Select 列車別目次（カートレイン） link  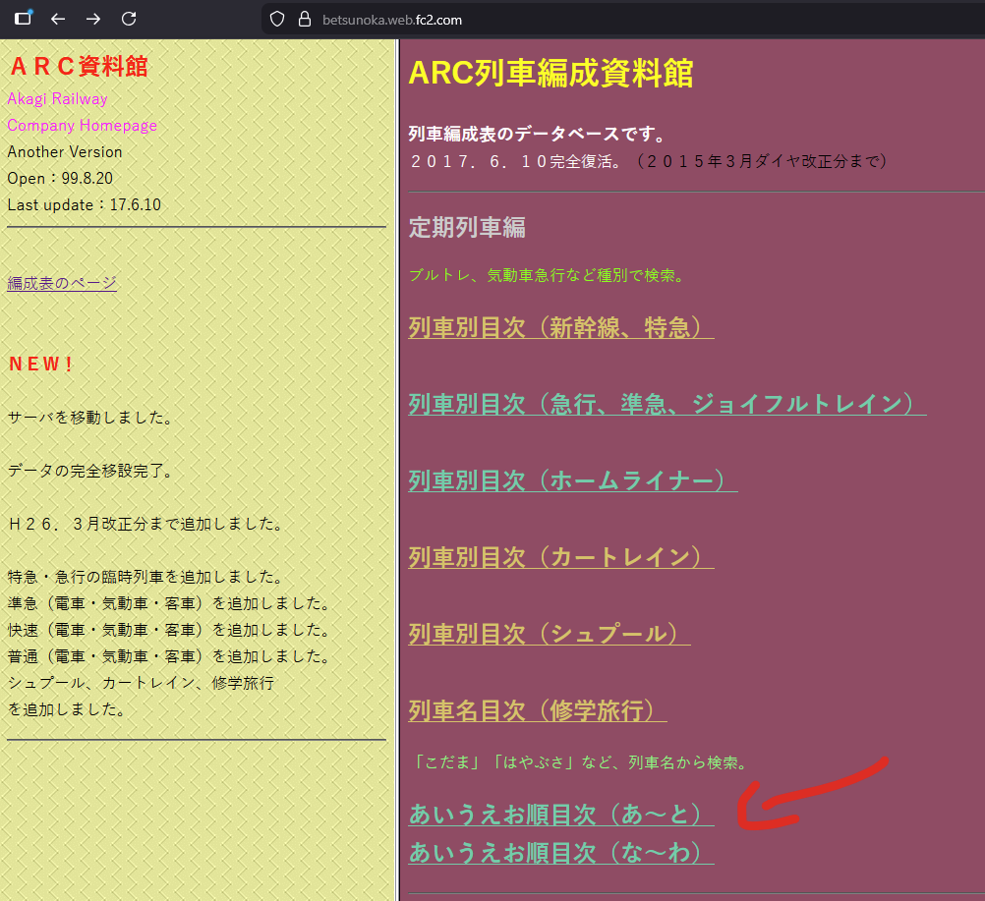[x=560, y=557]
